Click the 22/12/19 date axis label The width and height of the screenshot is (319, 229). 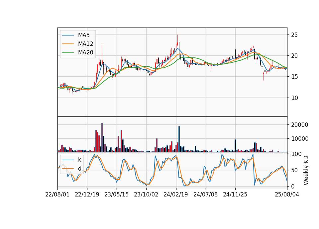click(x=87, y=195)
